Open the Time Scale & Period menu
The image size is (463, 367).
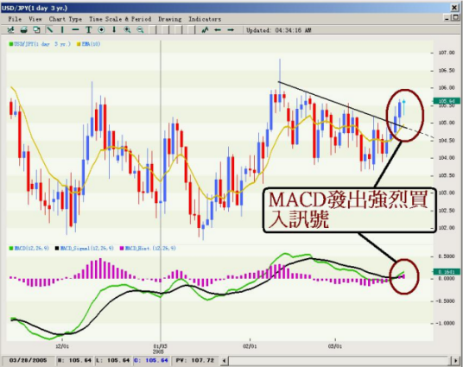(120, 19)
